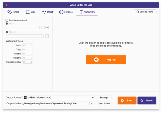This screenshot has width=162, height=113.
Task: Browse output folder with three-dots button
Action: click(92, 103)
